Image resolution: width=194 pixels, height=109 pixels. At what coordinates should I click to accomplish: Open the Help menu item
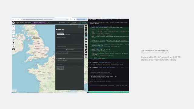point(69,23)
